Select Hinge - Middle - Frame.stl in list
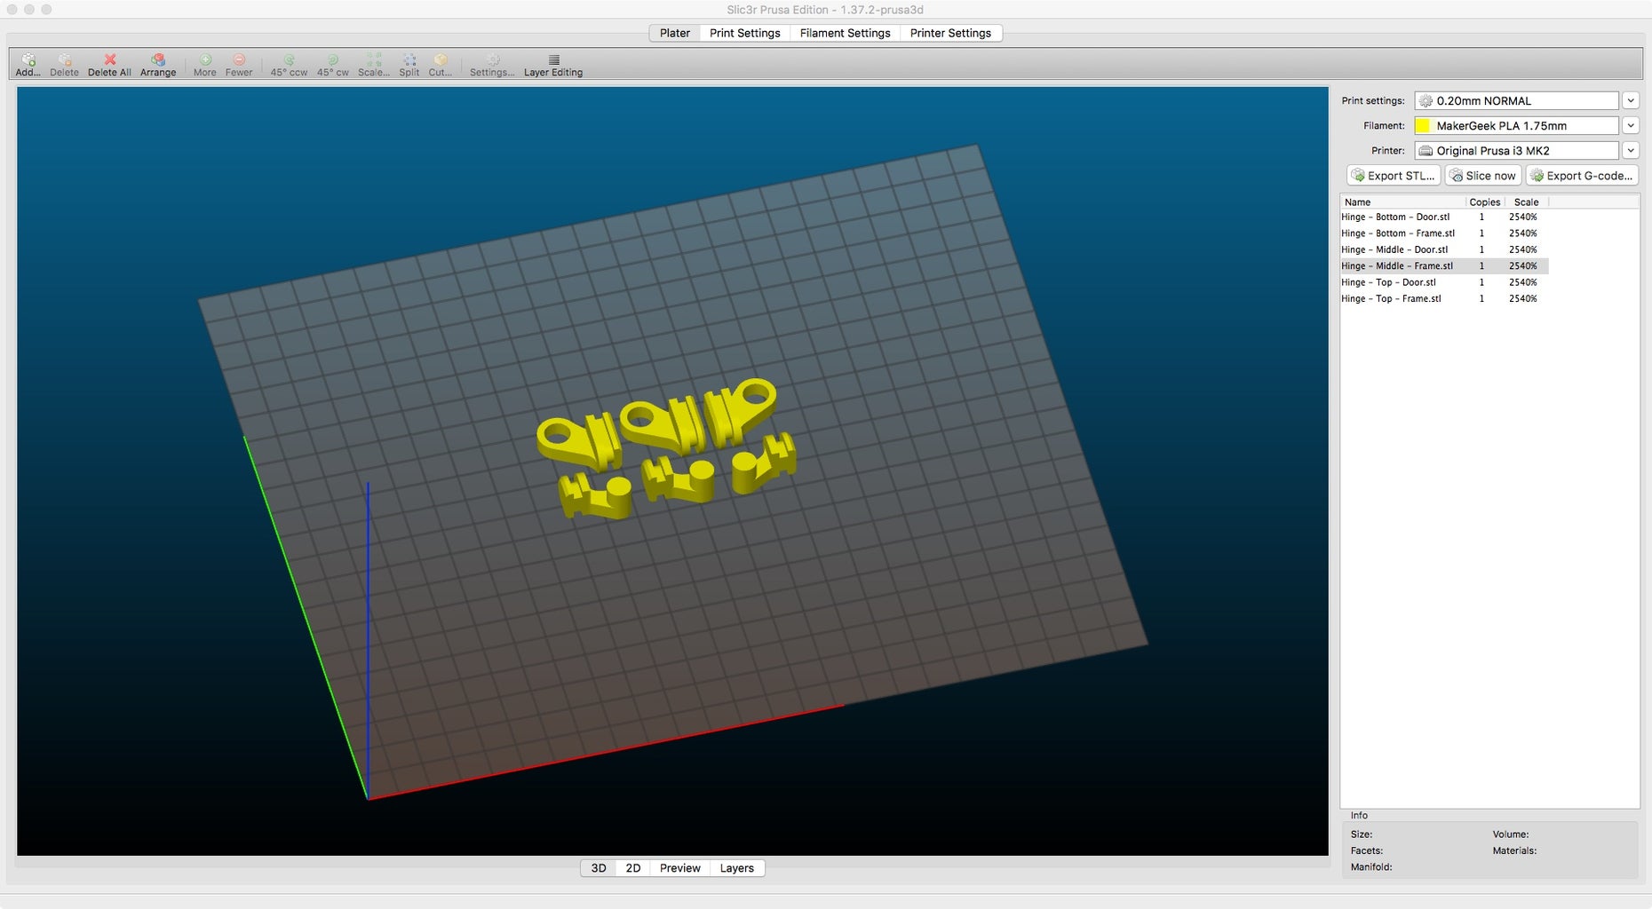 pyautogui.click(x=1444, y=265)
